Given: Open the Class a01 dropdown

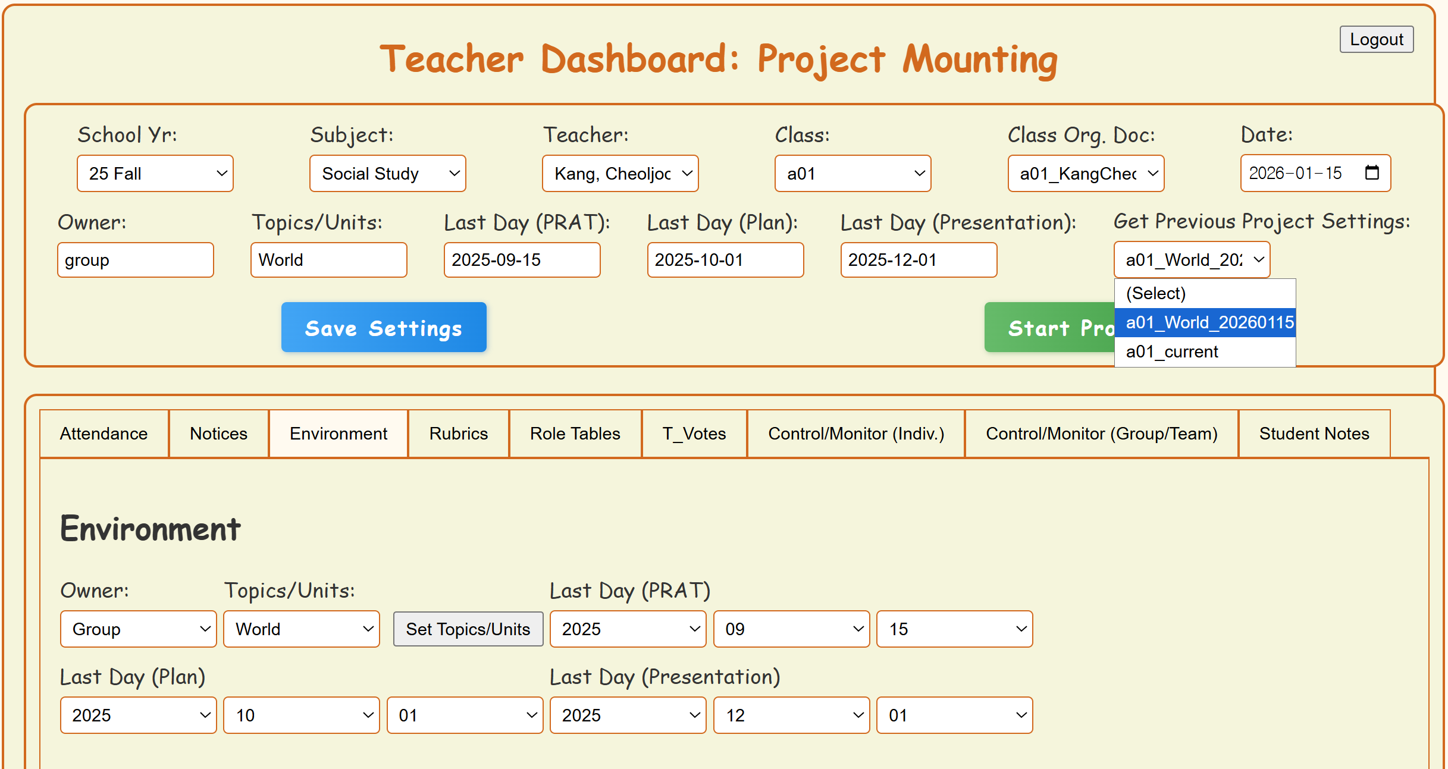Looking at the screenshot, I should click(852, 174).
